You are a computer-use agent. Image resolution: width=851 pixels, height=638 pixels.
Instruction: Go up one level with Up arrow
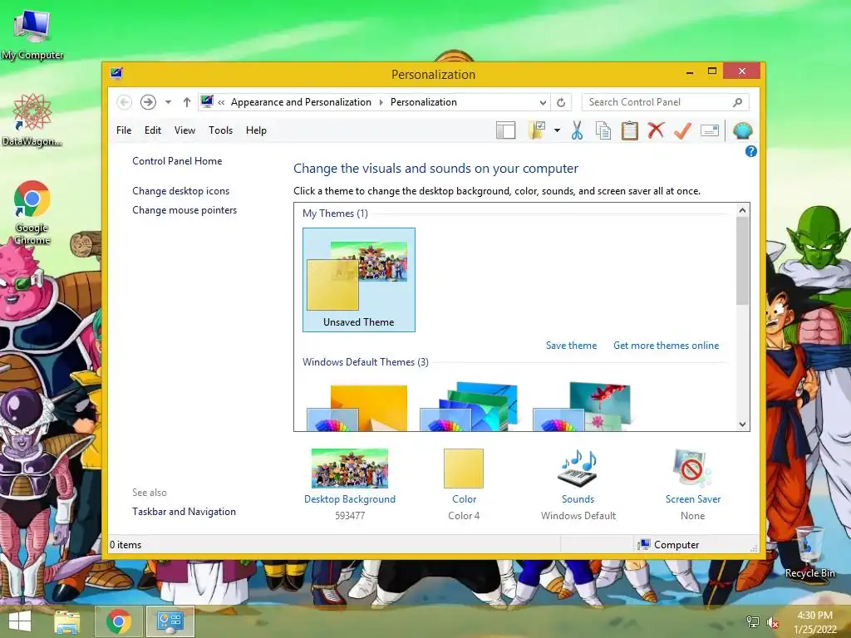click(x=187, y=102)
